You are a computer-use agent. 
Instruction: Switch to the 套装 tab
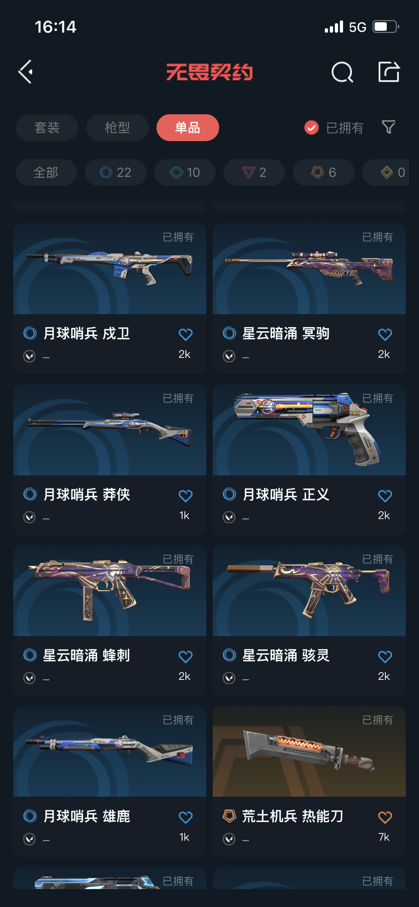coord(47,127)
